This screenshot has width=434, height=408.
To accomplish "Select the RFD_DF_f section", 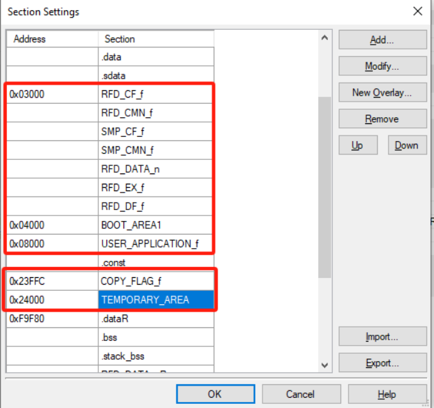I will (156, 206).
